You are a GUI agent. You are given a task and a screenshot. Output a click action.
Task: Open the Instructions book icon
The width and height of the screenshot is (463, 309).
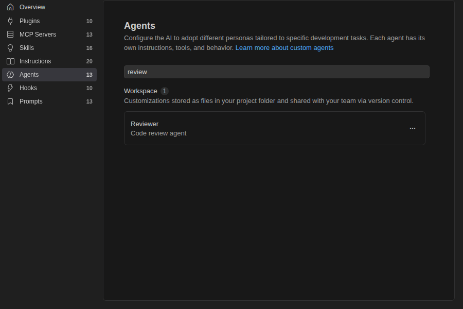10,61
